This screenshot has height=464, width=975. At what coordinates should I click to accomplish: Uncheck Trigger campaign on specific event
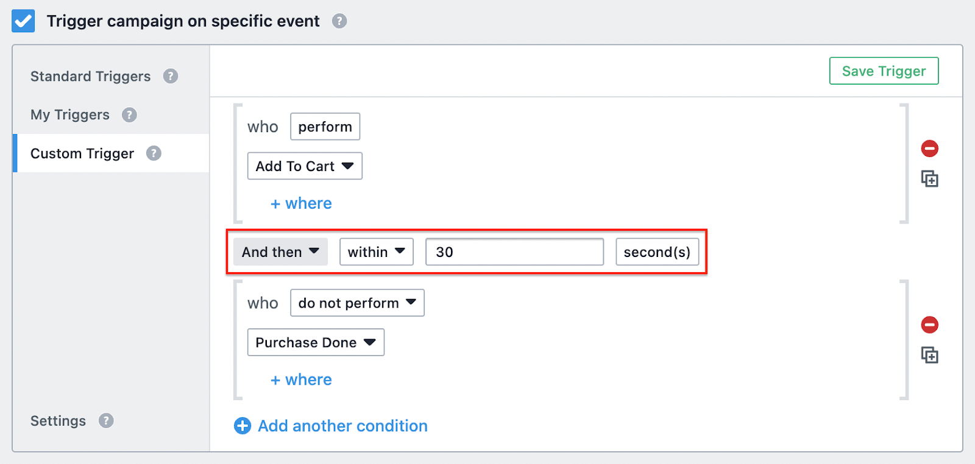pyautogui.click(x=23, y=21)
